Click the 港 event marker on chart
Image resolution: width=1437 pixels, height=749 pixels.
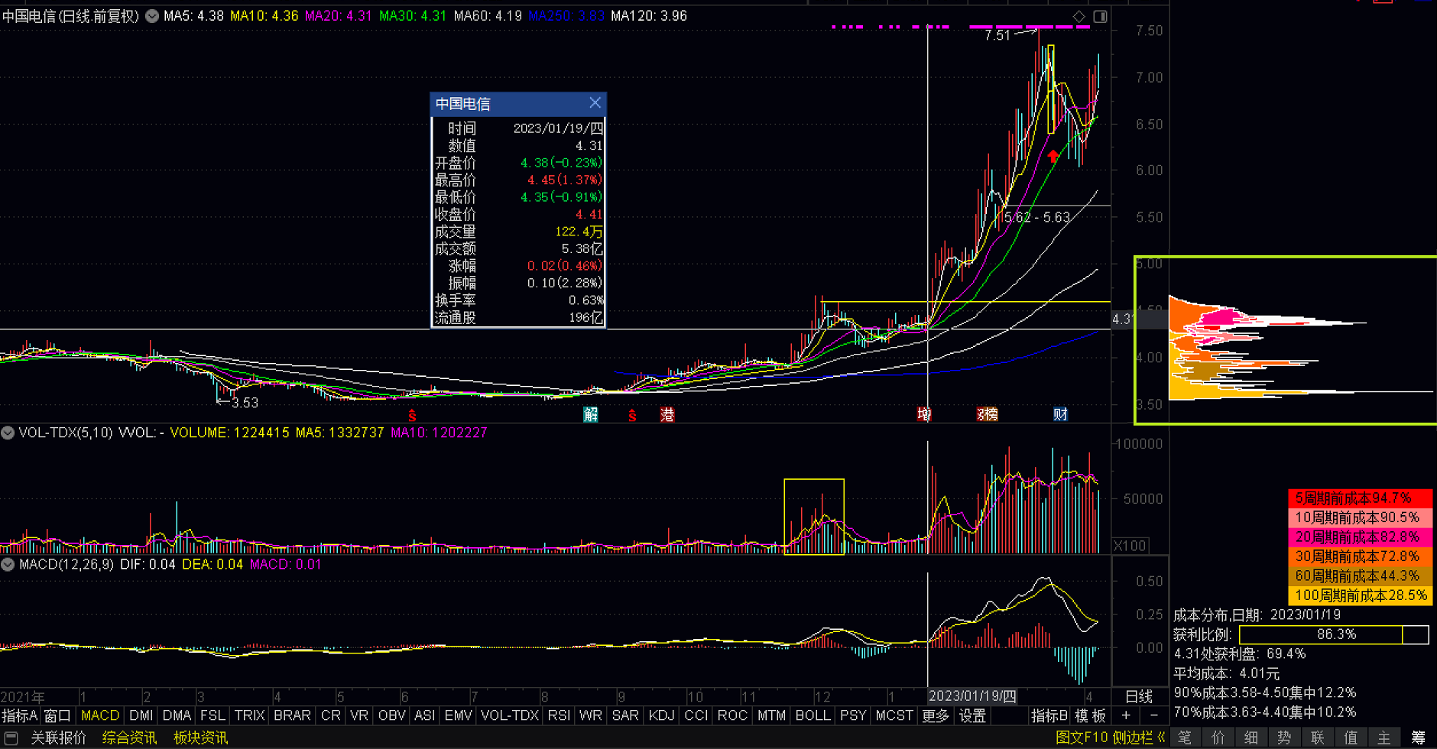coord(667,414)
